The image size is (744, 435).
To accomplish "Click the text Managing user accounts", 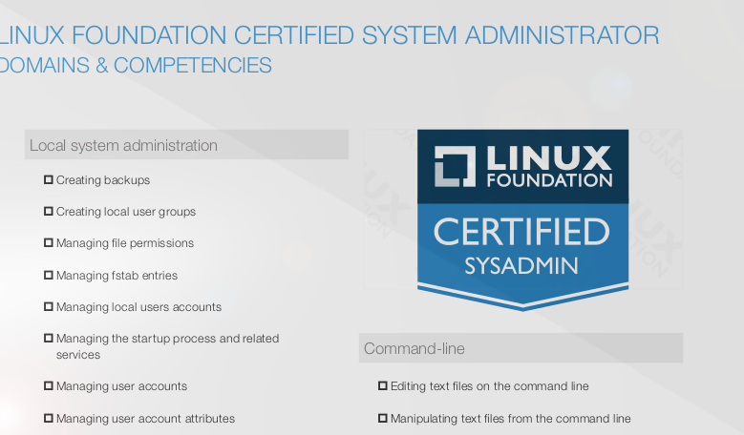I will 121,386.
